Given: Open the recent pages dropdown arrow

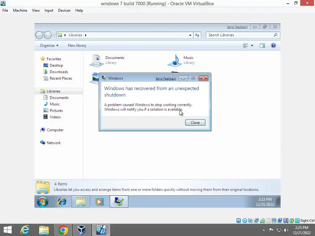Looking at the screenshot, I should 54,35.
